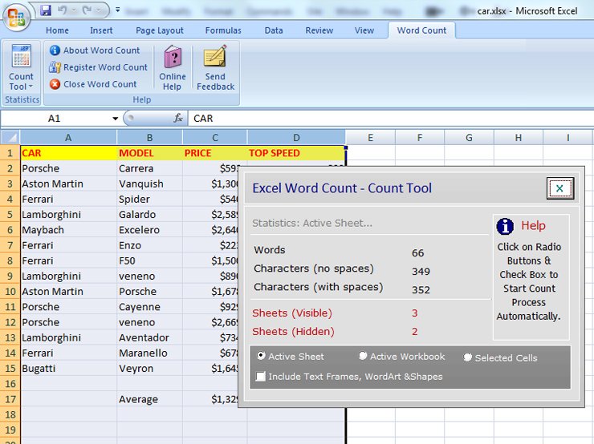594x444 pixels.
Task: Select the Word Count ribbon tab
Action: point(421,30)
